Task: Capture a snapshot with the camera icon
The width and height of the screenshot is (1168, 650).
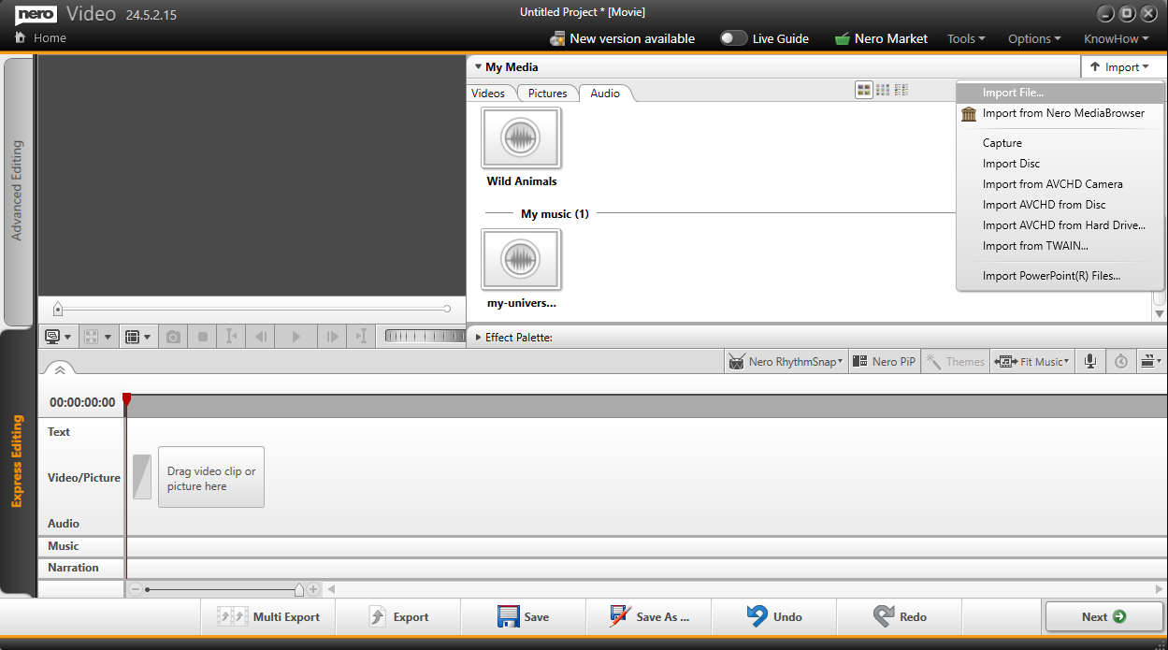Action: click(173, 337)
